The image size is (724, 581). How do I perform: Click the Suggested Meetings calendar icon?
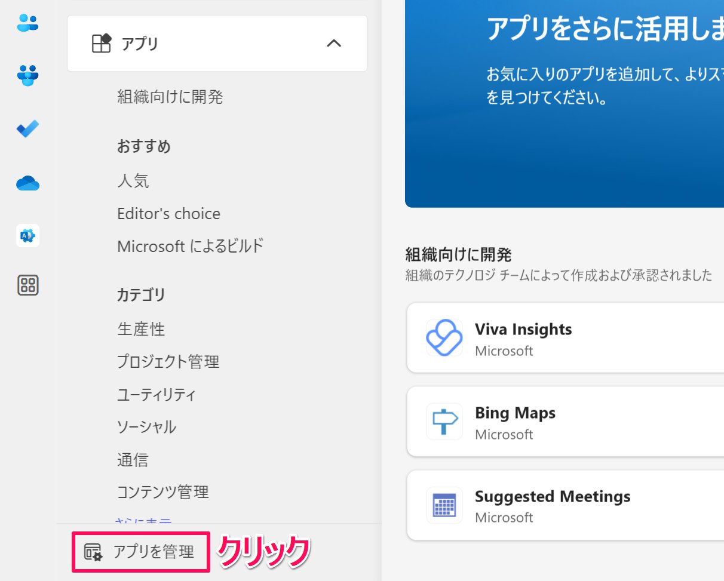444,505
